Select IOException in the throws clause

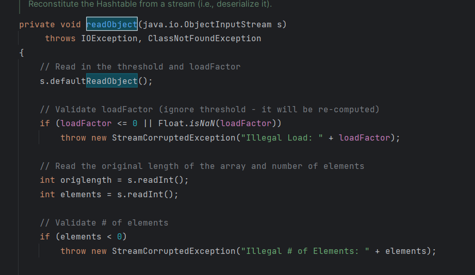[x=109, y=39]
